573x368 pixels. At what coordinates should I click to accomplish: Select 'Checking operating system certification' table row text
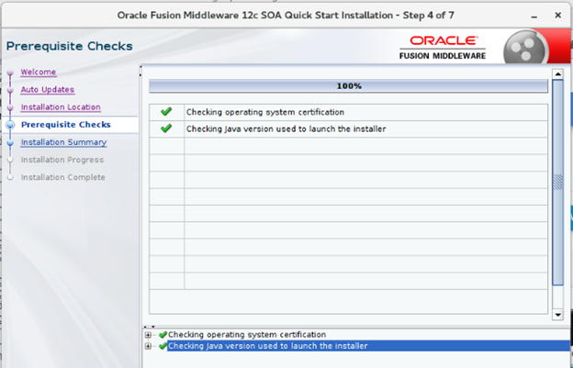(264, 112)
